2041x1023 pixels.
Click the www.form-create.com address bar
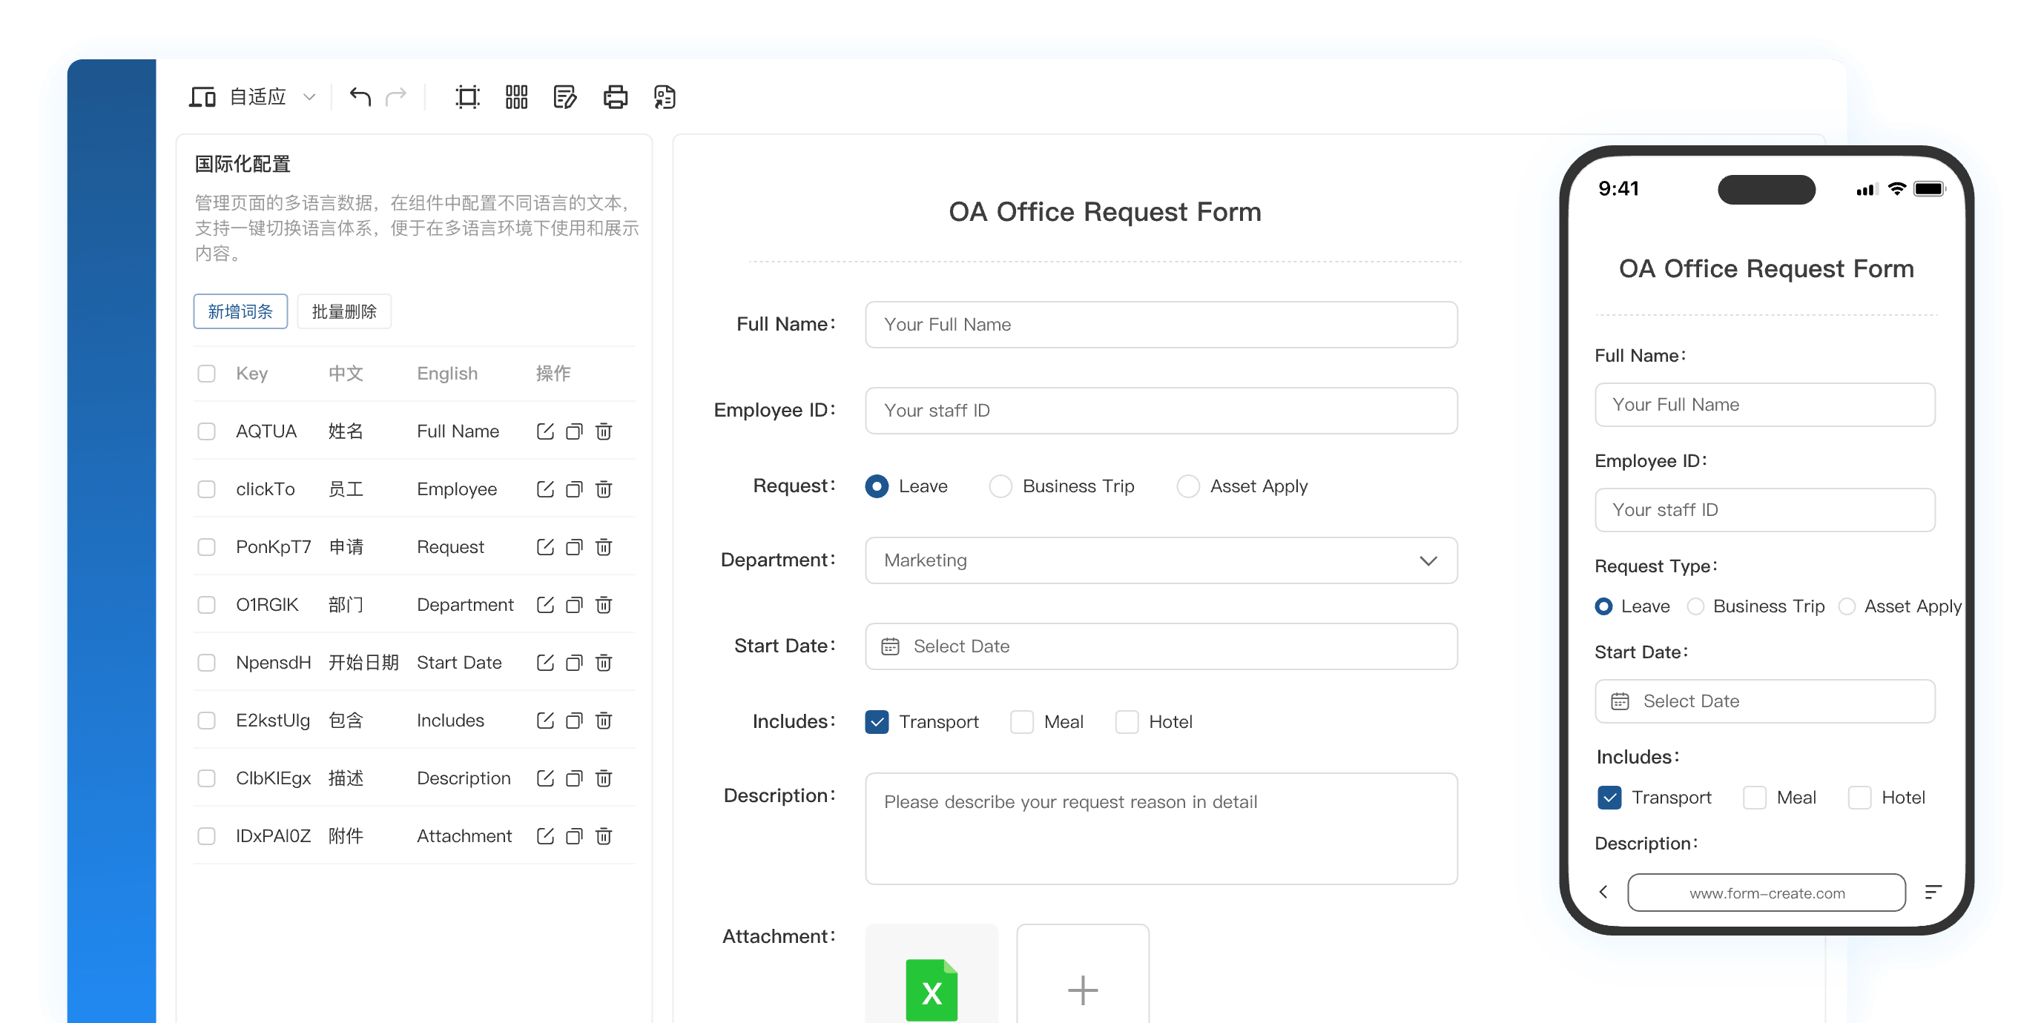click(1766, 893)
